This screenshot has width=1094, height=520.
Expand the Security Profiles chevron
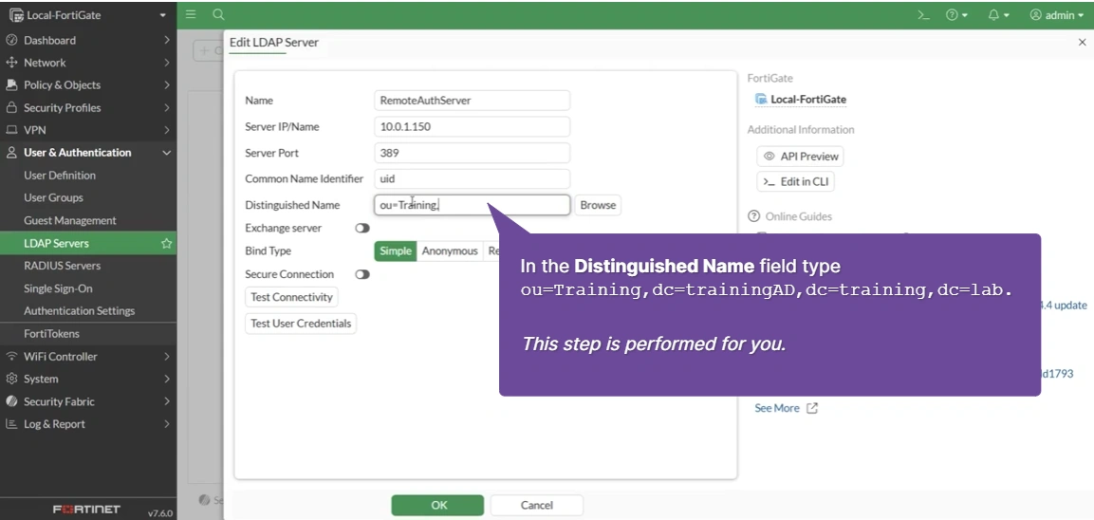pyautogui.click(x=167, y=107)
